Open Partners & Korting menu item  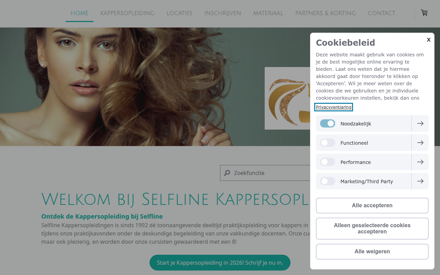pyautogui.click(x=326, y=13)
